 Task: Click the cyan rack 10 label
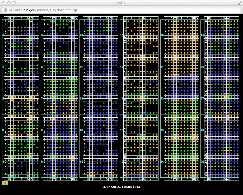click(x=81, y=35)
